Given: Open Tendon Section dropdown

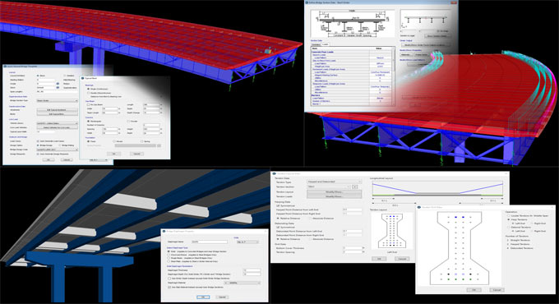Looking at the screenshot, I should pyautogui.click(x=329, y=187).
